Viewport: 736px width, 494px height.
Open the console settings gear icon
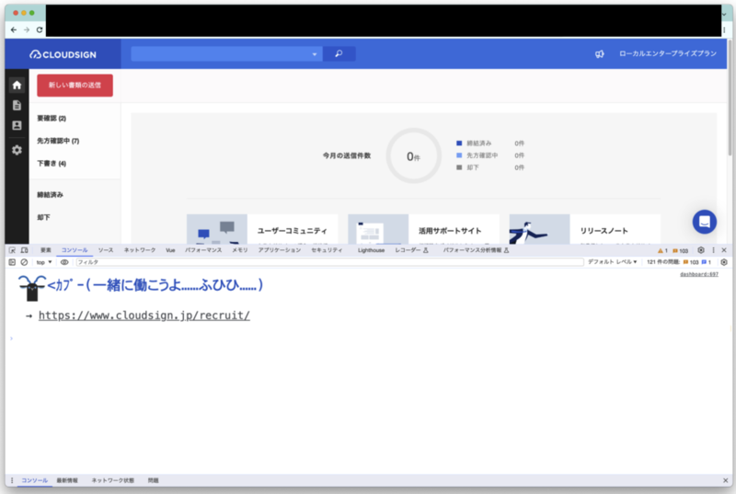pos(724,262)
